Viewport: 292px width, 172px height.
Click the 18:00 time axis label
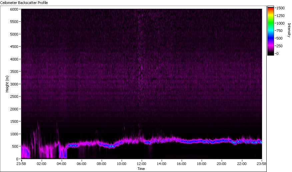coord(201,164)
